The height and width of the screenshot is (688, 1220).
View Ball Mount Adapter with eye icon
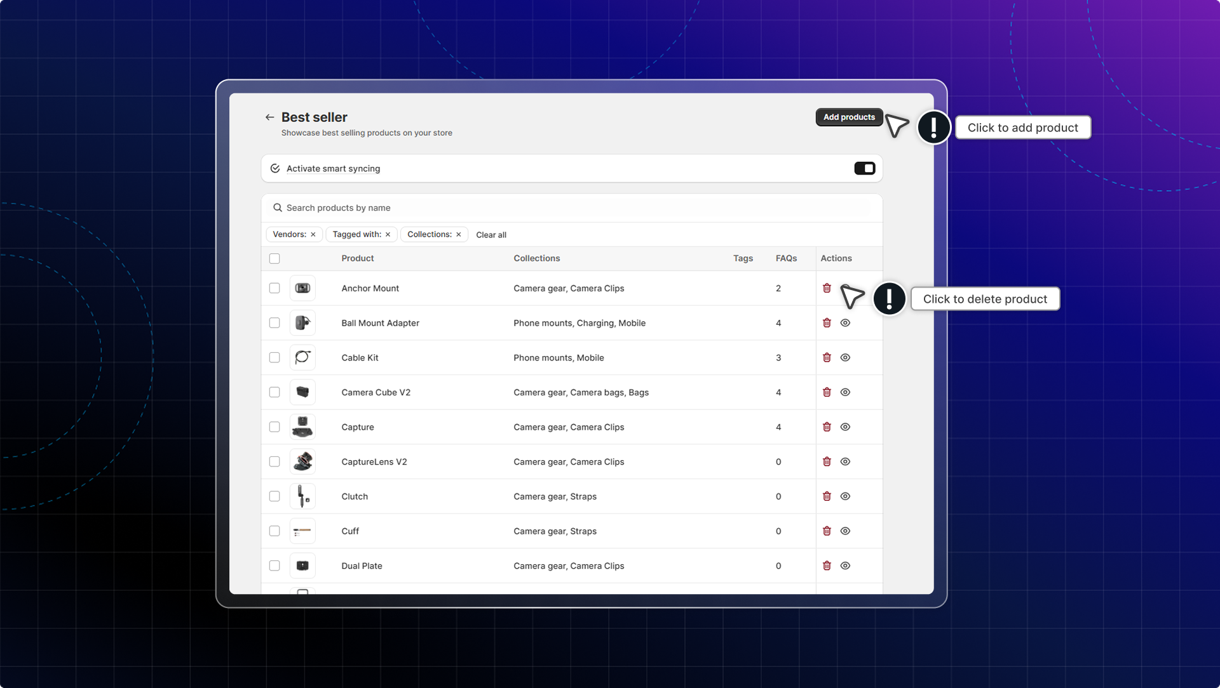point(845,323)
